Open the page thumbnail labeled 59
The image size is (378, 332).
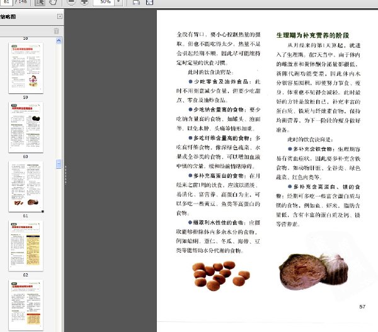26,68
